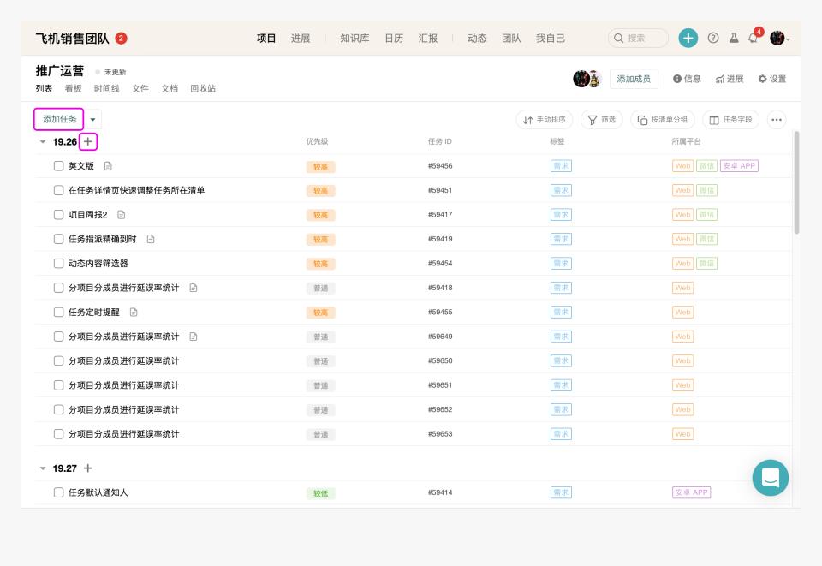Switch to the 看板 view tab
822x566 pixels.
(x=73, y=88)
